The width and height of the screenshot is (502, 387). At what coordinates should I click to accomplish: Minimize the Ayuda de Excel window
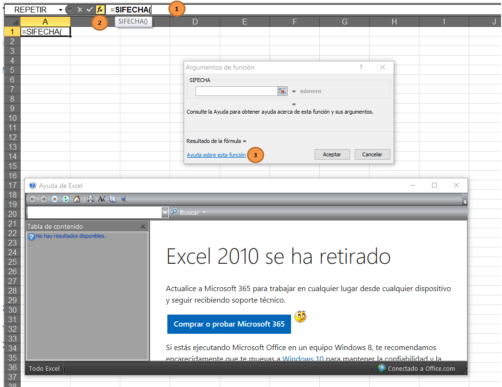click(413, 185)
